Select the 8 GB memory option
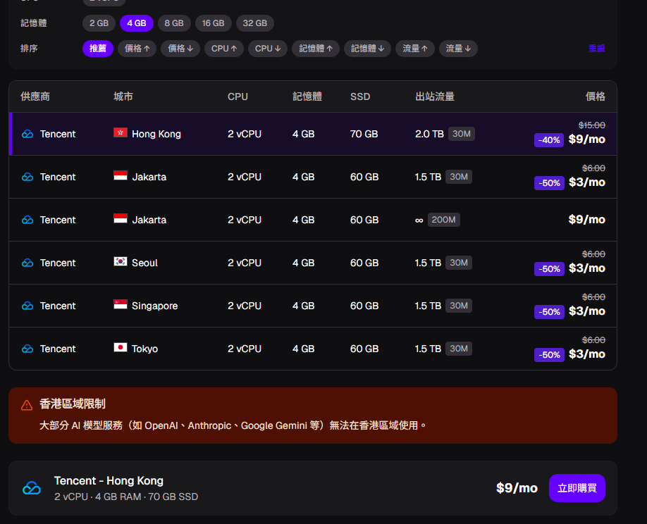647x524 pixels. click(174, 23)
